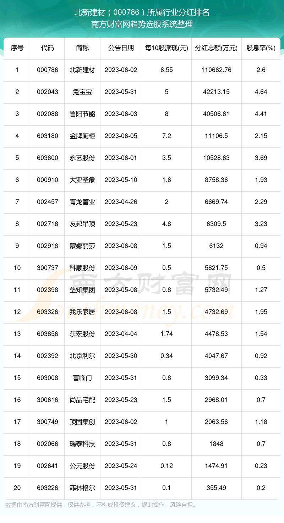Click the stock name 喜临门

point(82,378)
